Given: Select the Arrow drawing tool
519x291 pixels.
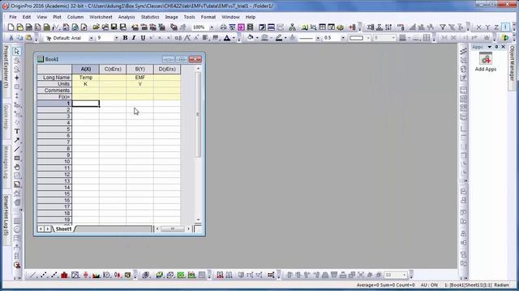Looking at the screenshot, I should [17, 140].
